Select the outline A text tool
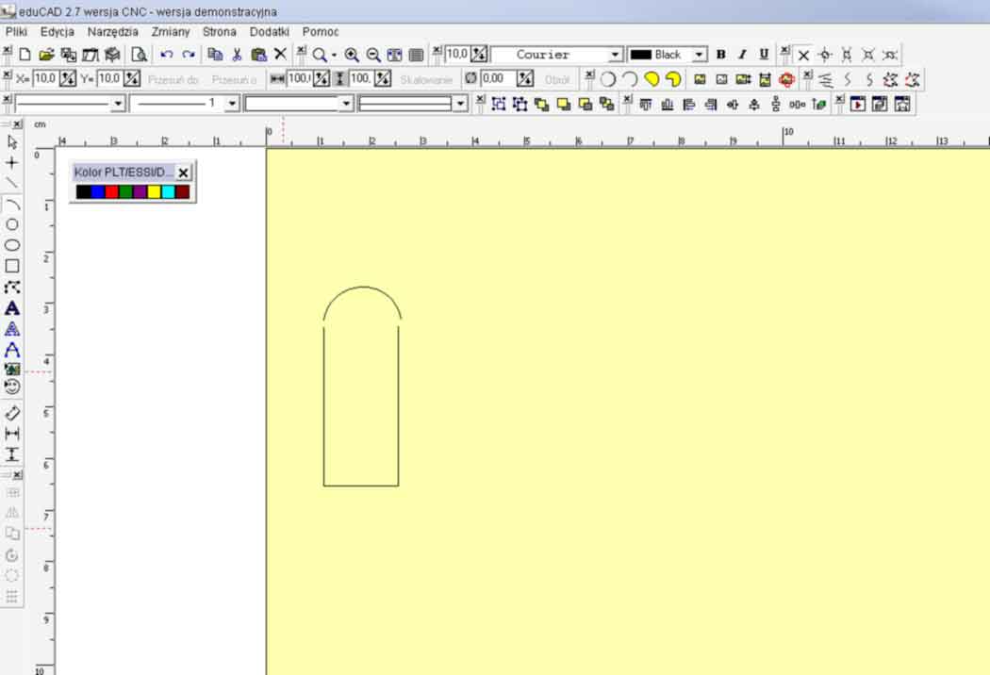The height and width of the screenshot is (675, 990). pyautogui.click(x=12, y=329)
